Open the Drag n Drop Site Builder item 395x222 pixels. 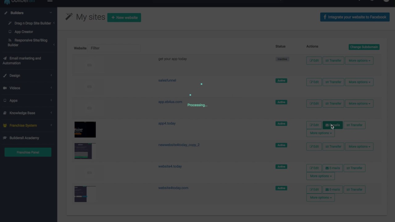(33, 23)
